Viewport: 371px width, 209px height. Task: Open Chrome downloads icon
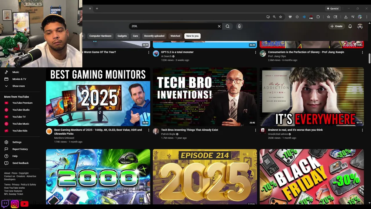tap(346, 17)
